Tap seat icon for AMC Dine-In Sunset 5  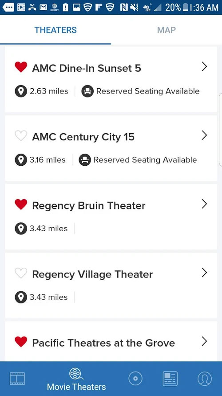87,91
